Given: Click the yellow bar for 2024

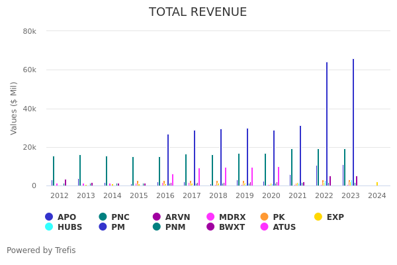Looking at the screenshot, I should (377, 184).
